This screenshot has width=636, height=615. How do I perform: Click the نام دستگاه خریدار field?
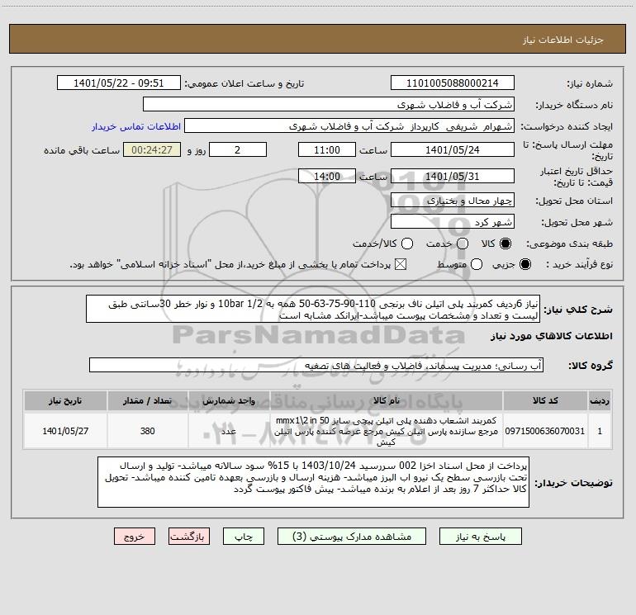[329, 104]
